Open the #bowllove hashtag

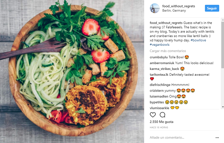[198, 40]
